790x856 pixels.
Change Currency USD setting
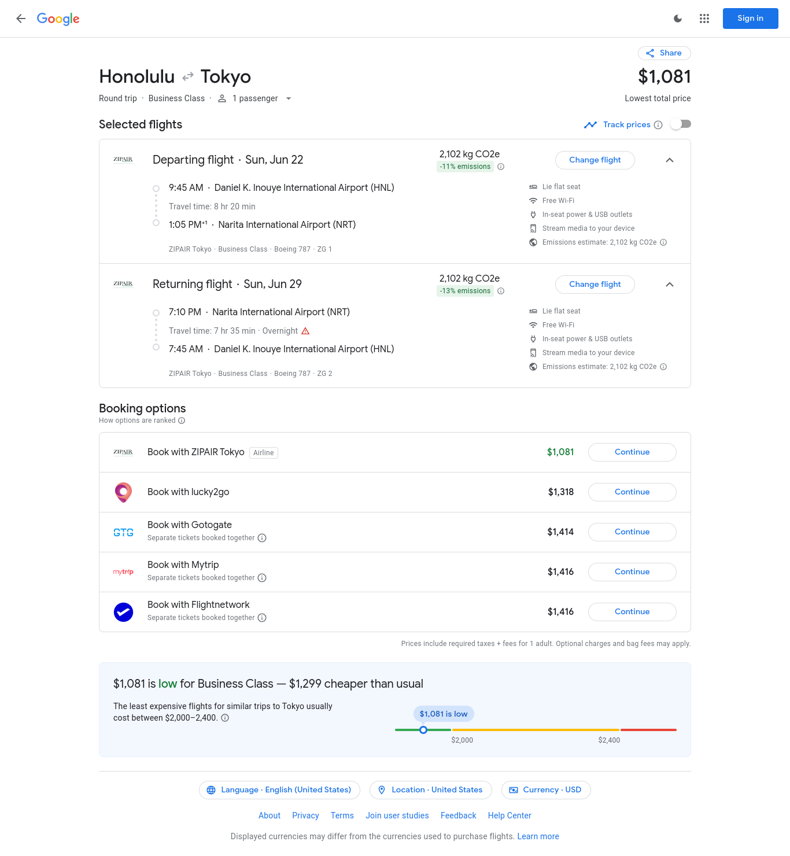[x=545, y=790]
